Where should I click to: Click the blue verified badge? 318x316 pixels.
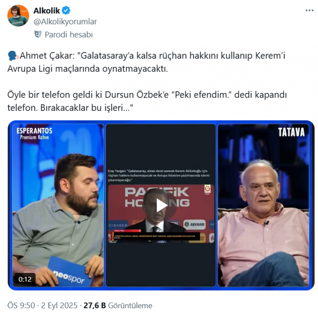pos(66,11)
